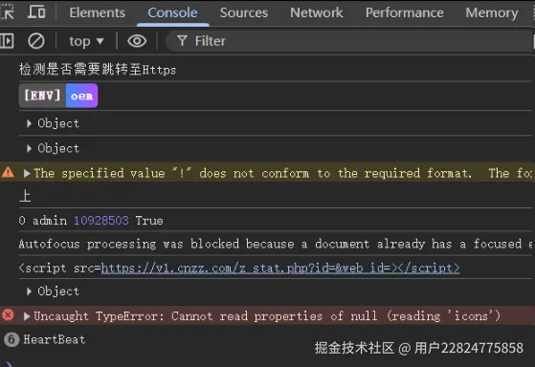Click the ENV badge label
535x367 pixels.
pos(42,96)
